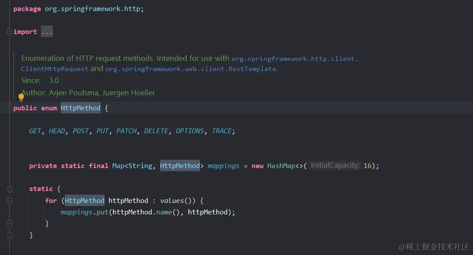Click the put method call on mappings
Viewport: 473px width, 255px height.
click(x=102, y=212)
